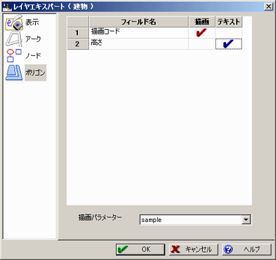Toggle テキスト cell for 描画コード row
This screenshot has width=276, height=260.
pos(228,33)
